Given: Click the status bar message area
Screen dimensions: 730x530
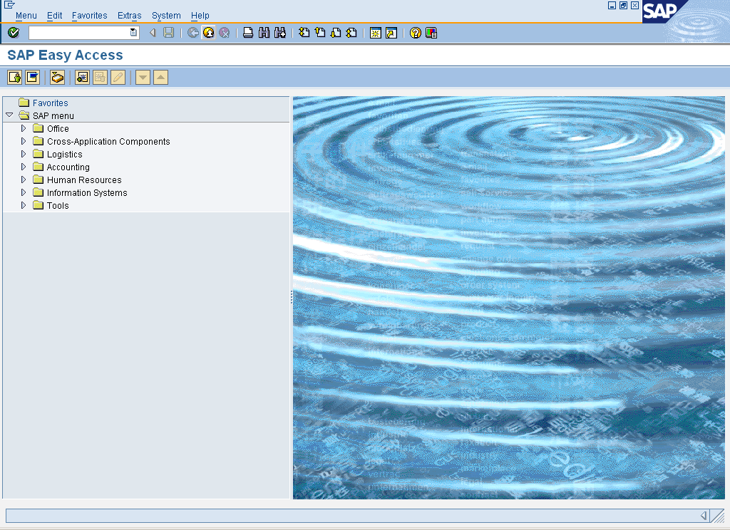Looking at the screenshot, I should (x=351, y=516).
